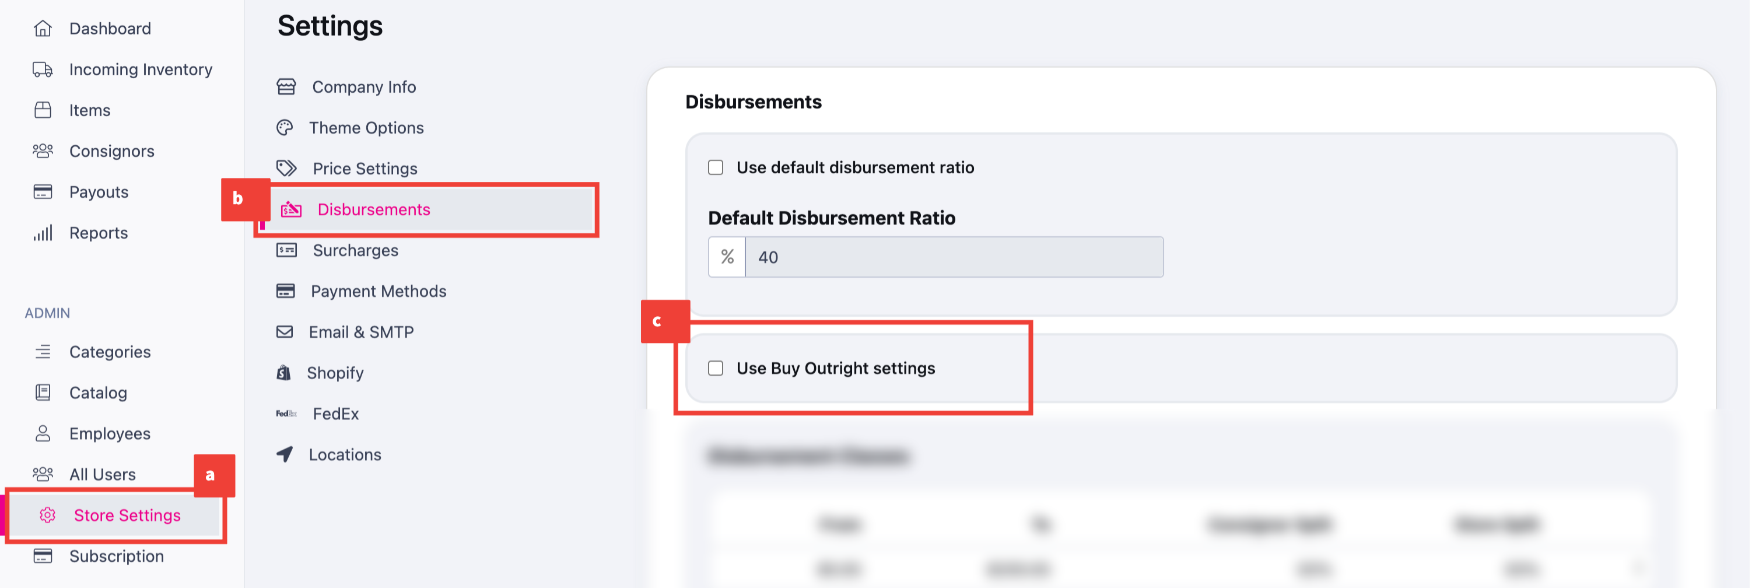Go to the Employees page
1752x588 pixels.
click(110, 433)
